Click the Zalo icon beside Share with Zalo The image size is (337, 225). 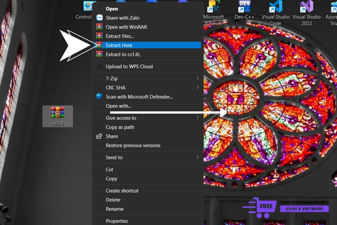[99, 18]
